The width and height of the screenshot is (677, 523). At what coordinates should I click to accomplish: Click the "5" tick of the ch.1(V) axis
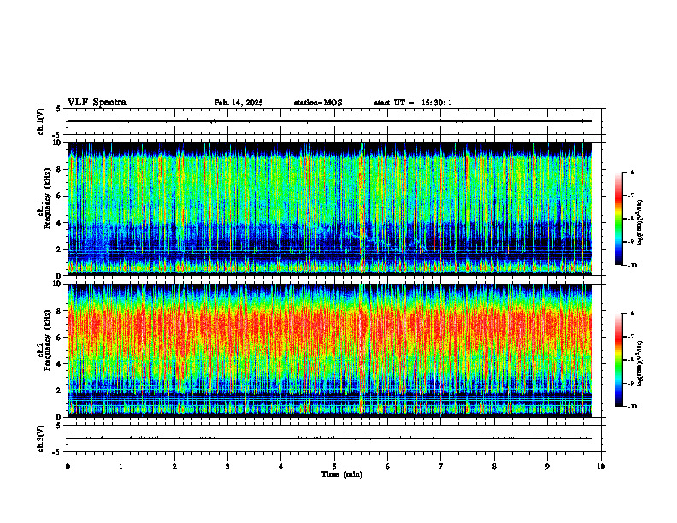click(58, 109)
